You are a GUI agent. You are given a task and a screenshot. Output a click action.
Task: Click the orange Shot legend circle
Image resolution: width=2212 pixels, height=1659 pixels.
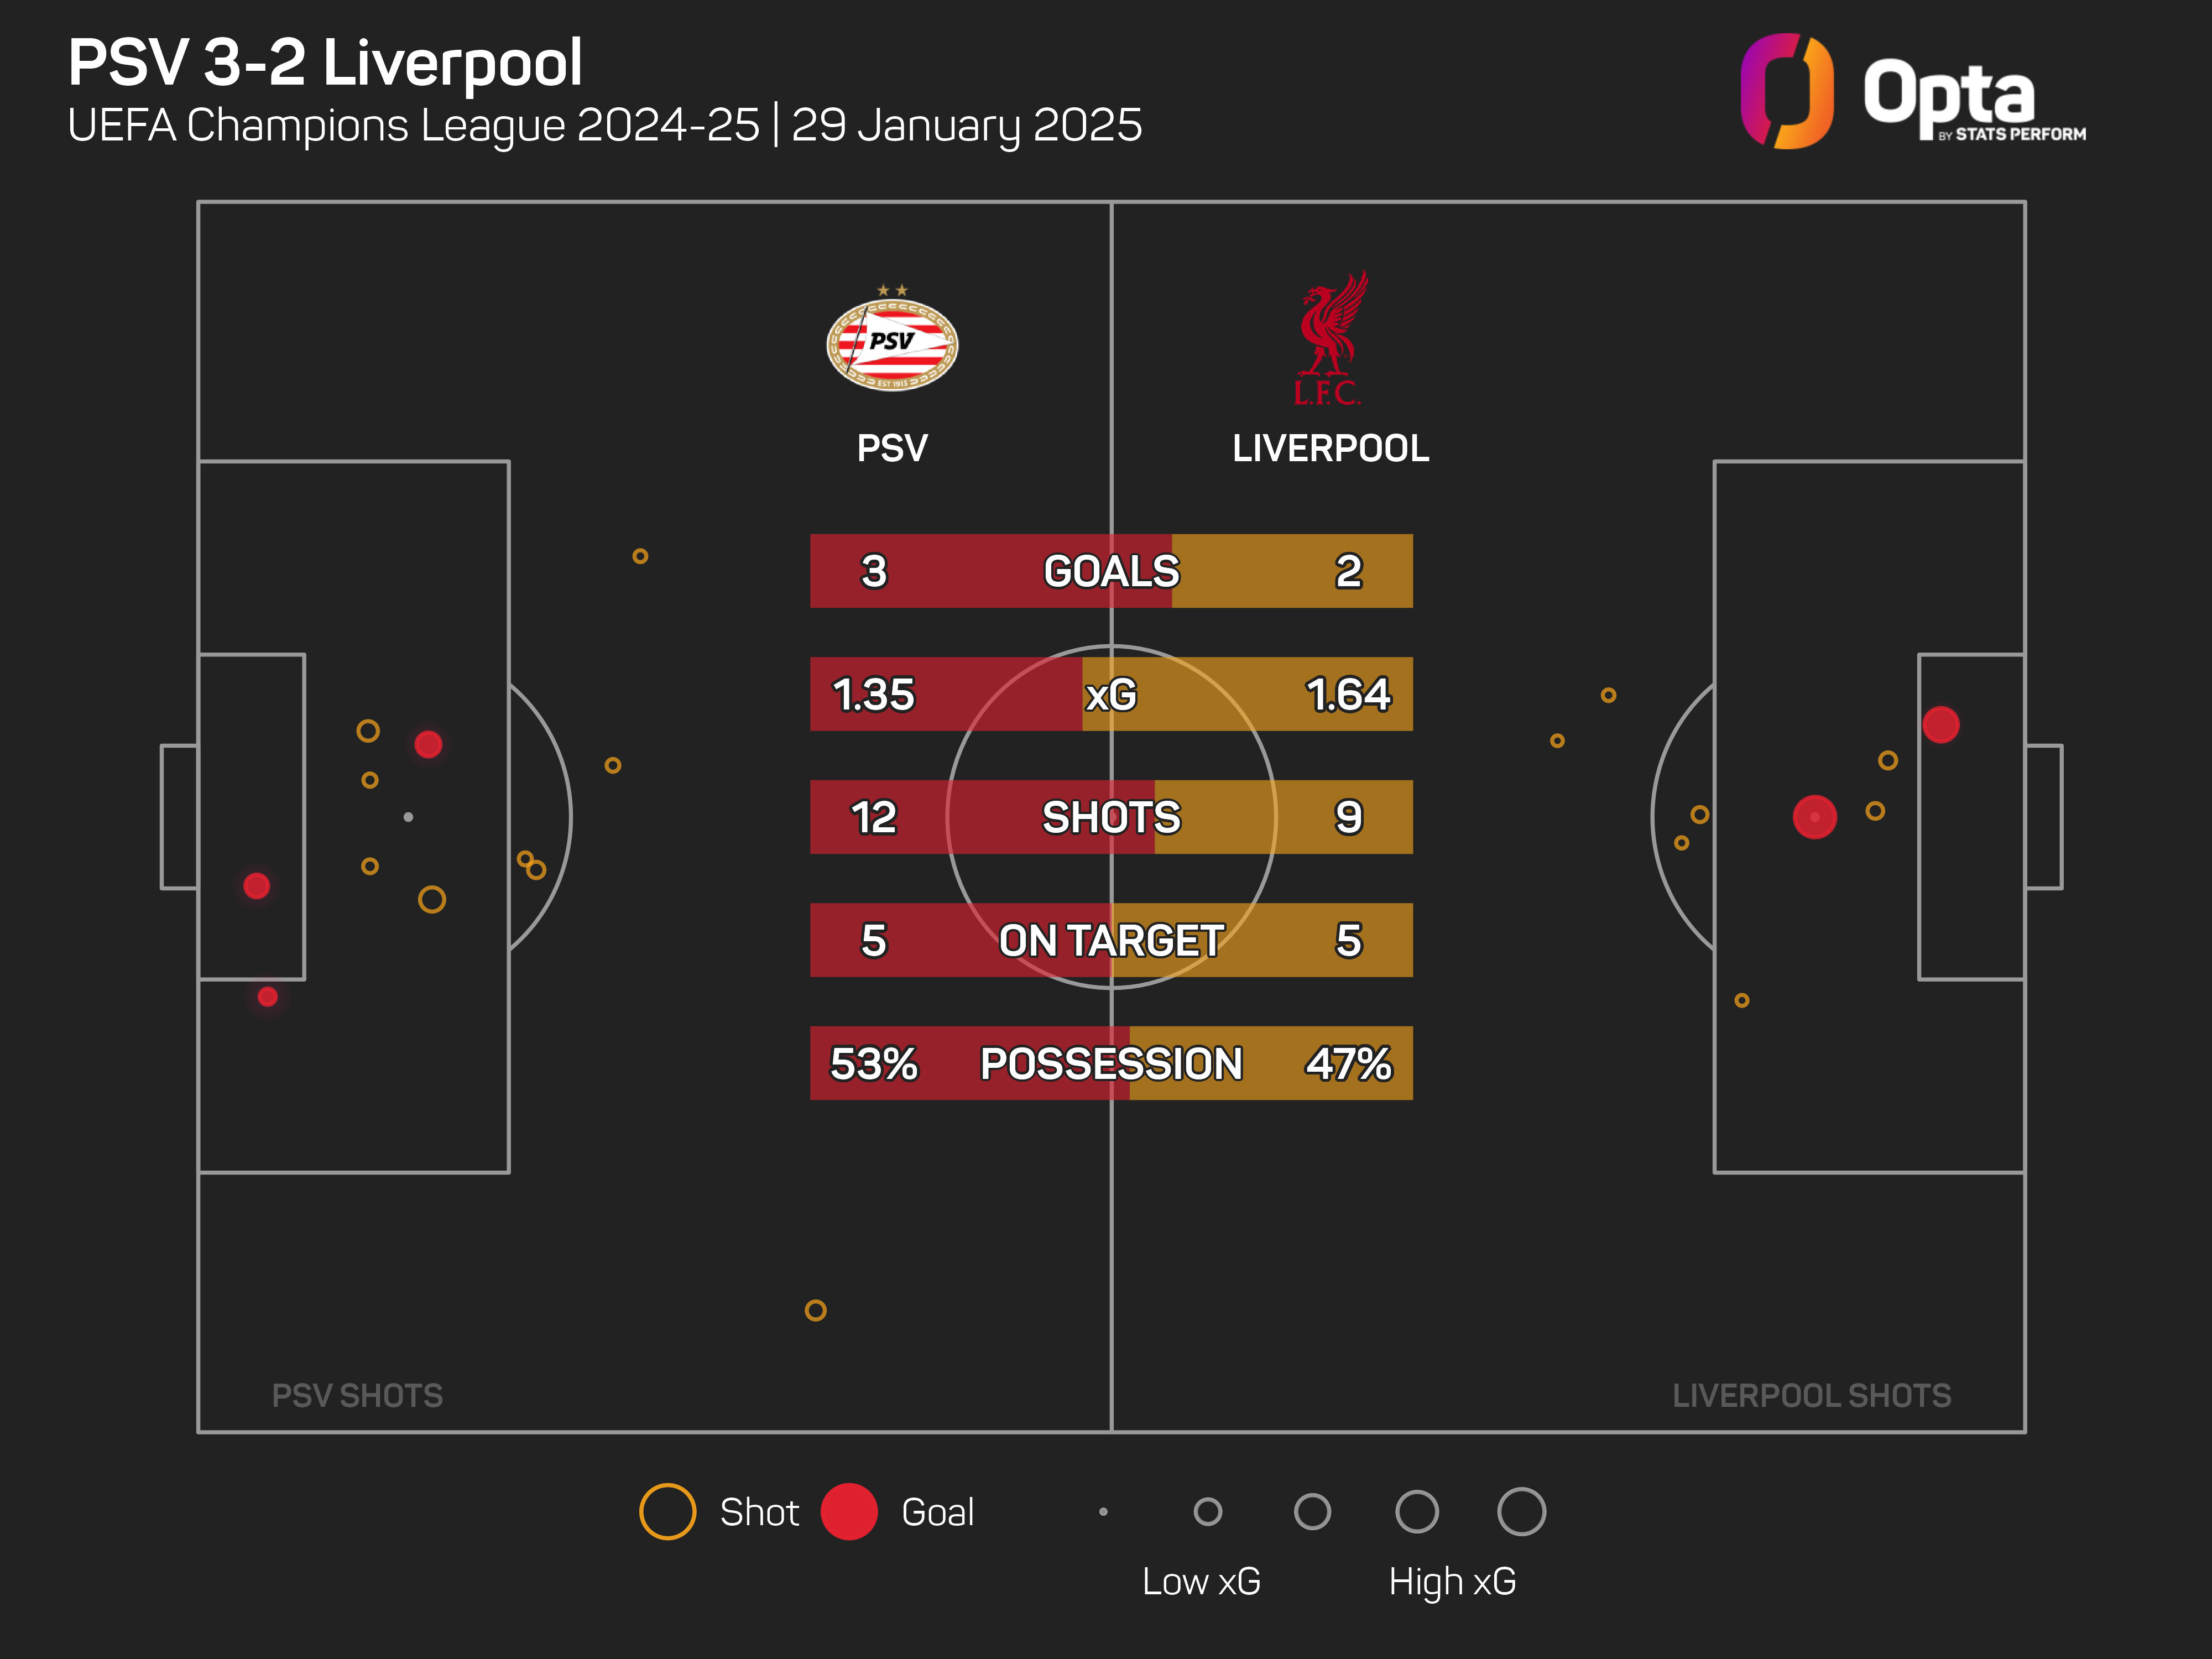(x=667, y=1511)
